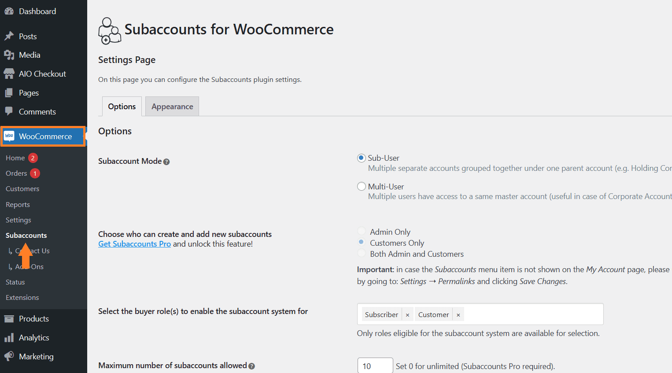This screenshot has height=373, width=672.
Task: Click the Subaccounts plugin logo icon
Action: point(109,31)
